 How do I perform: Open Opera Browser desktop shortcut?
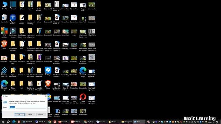tap(83, 99)
